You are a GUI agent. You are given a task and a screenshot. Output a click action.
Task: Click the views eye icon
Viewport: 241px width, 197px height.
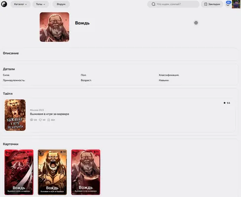click(x=32, y=120)
